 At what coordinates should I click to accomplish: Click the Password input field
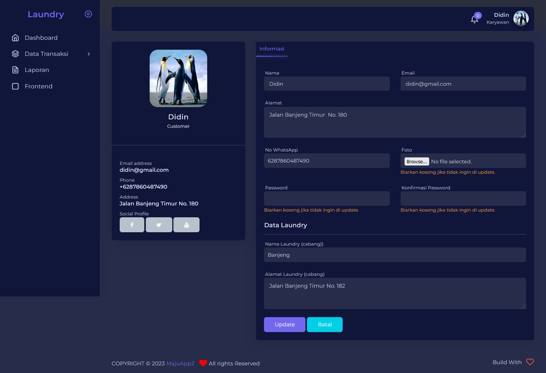(326, 199)
